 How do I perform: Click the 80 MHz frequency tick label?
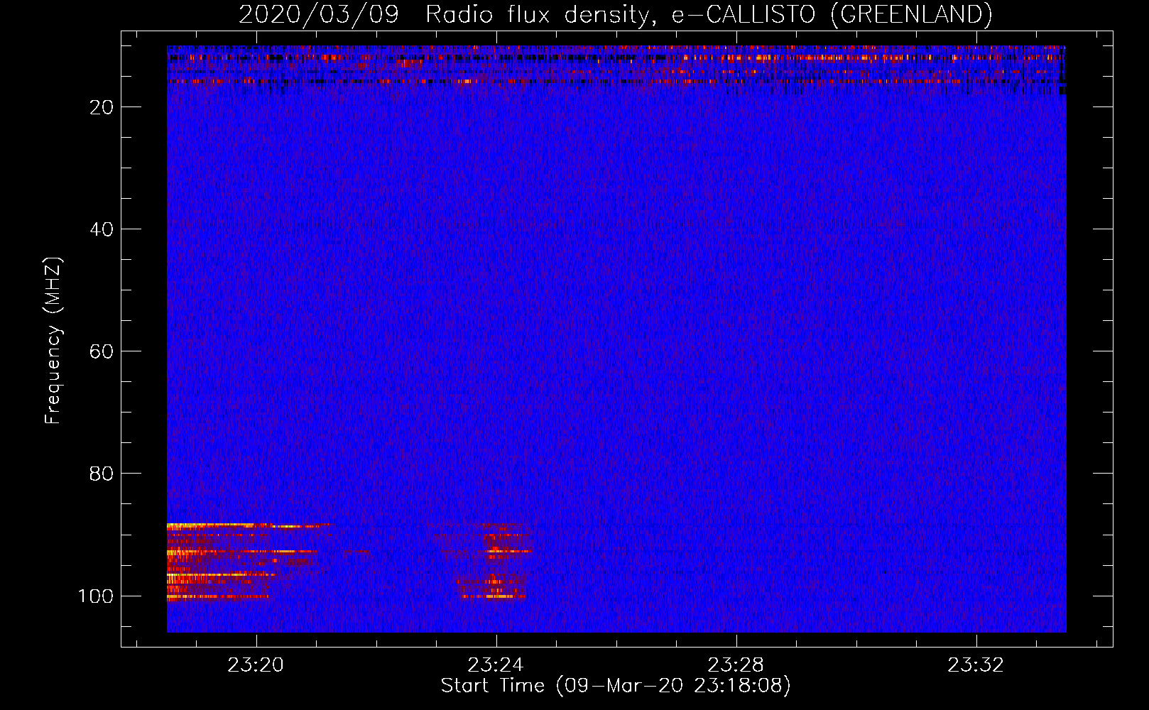(x=102, y=474)
